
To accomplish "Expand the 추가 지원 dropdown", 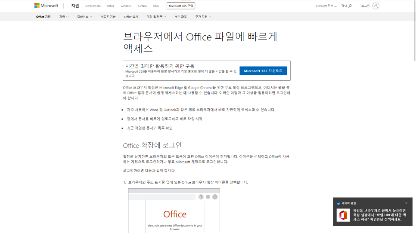I will 203,17.
